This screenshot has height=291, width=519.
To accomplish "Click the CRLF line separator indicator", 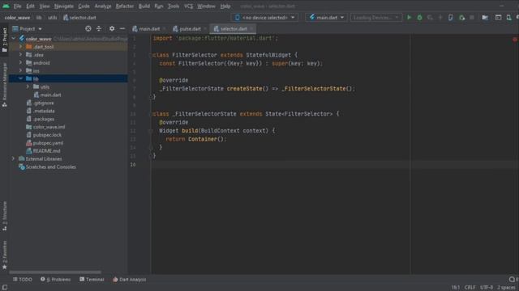I will pos(470,288).
